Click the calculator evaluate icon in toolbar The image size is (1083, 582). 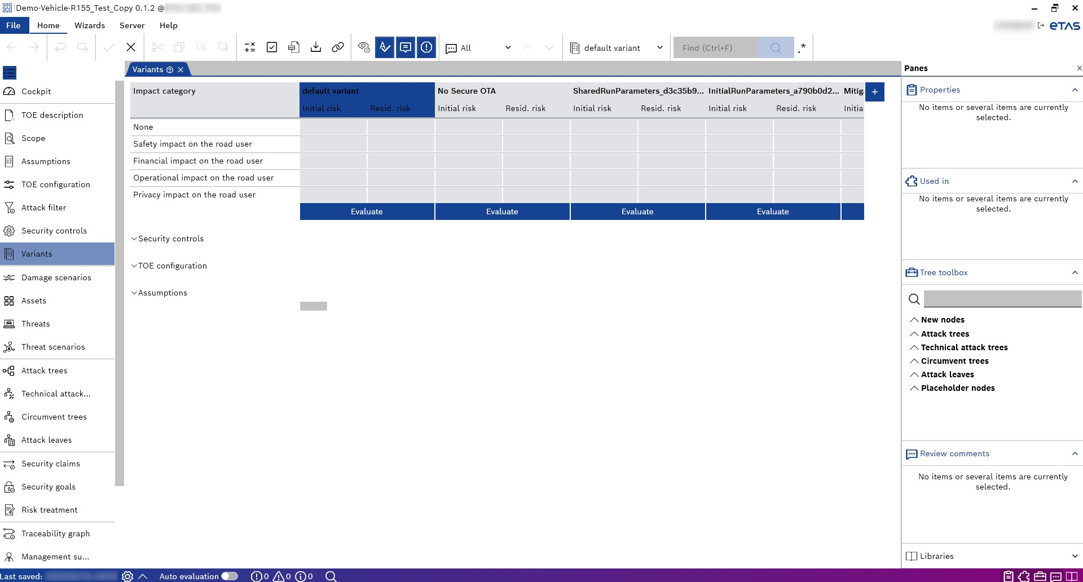click(250, 47)
